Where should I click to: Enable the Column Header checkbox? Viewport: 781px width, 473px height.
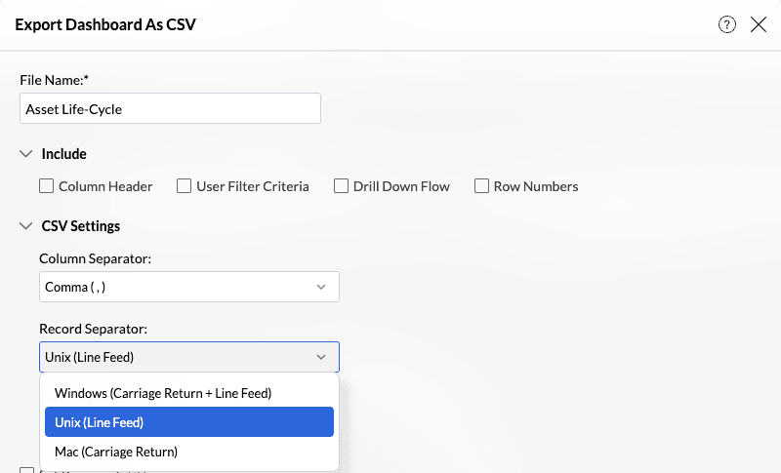tap(46, 186)
